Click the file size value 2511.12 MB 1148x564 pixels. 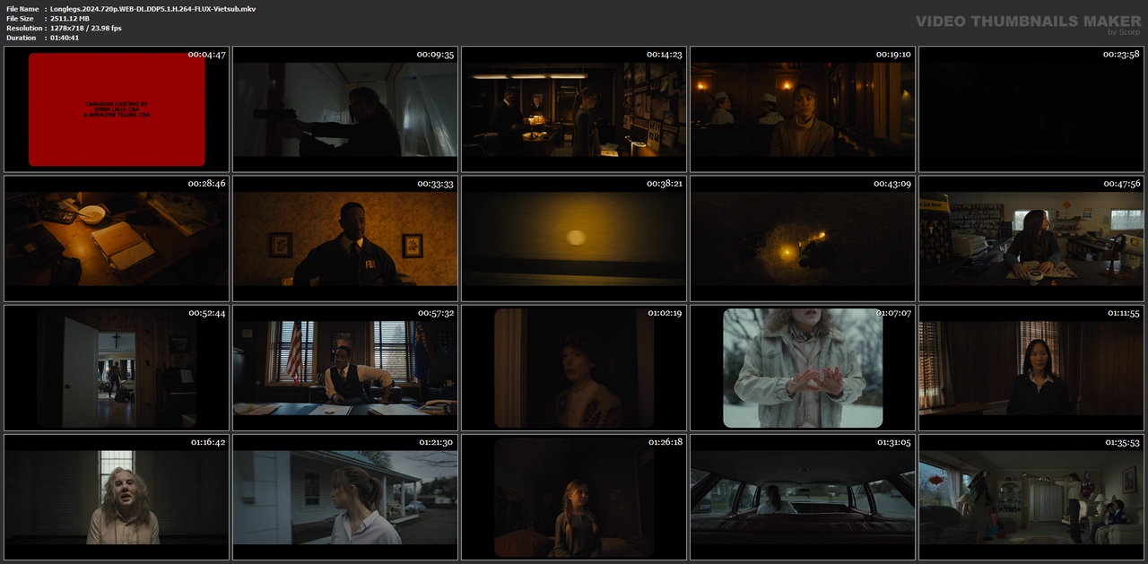click(x=70, y=18)
